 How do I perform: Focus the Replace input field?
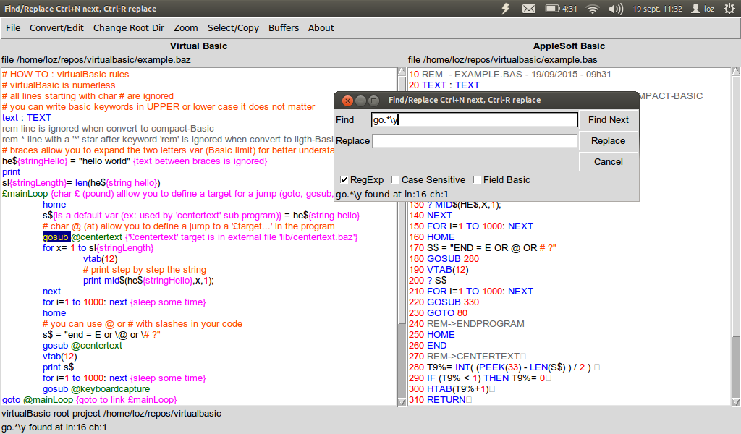(475, 141)
